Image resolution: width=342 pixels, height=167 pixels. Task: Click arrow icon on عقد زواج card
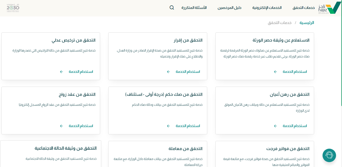61,126
